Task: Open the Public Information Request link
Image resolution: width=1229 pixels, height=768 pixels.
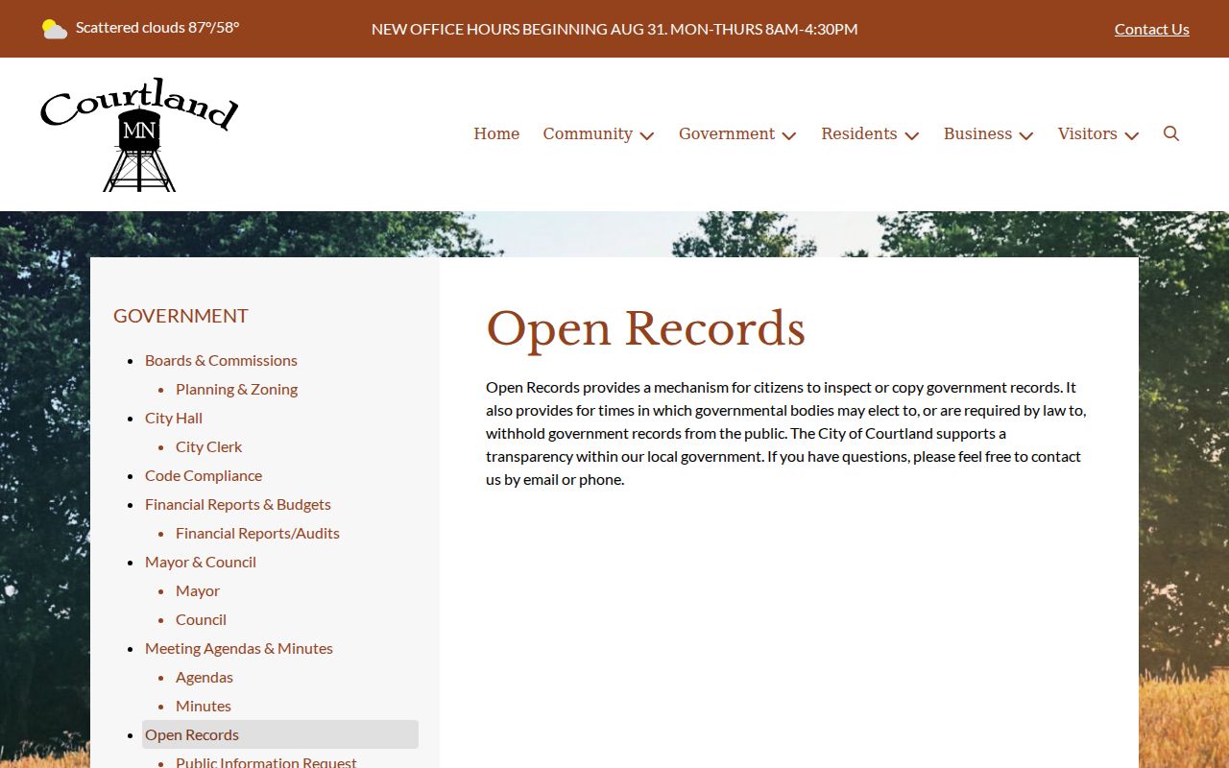Action: click(266, 762)
